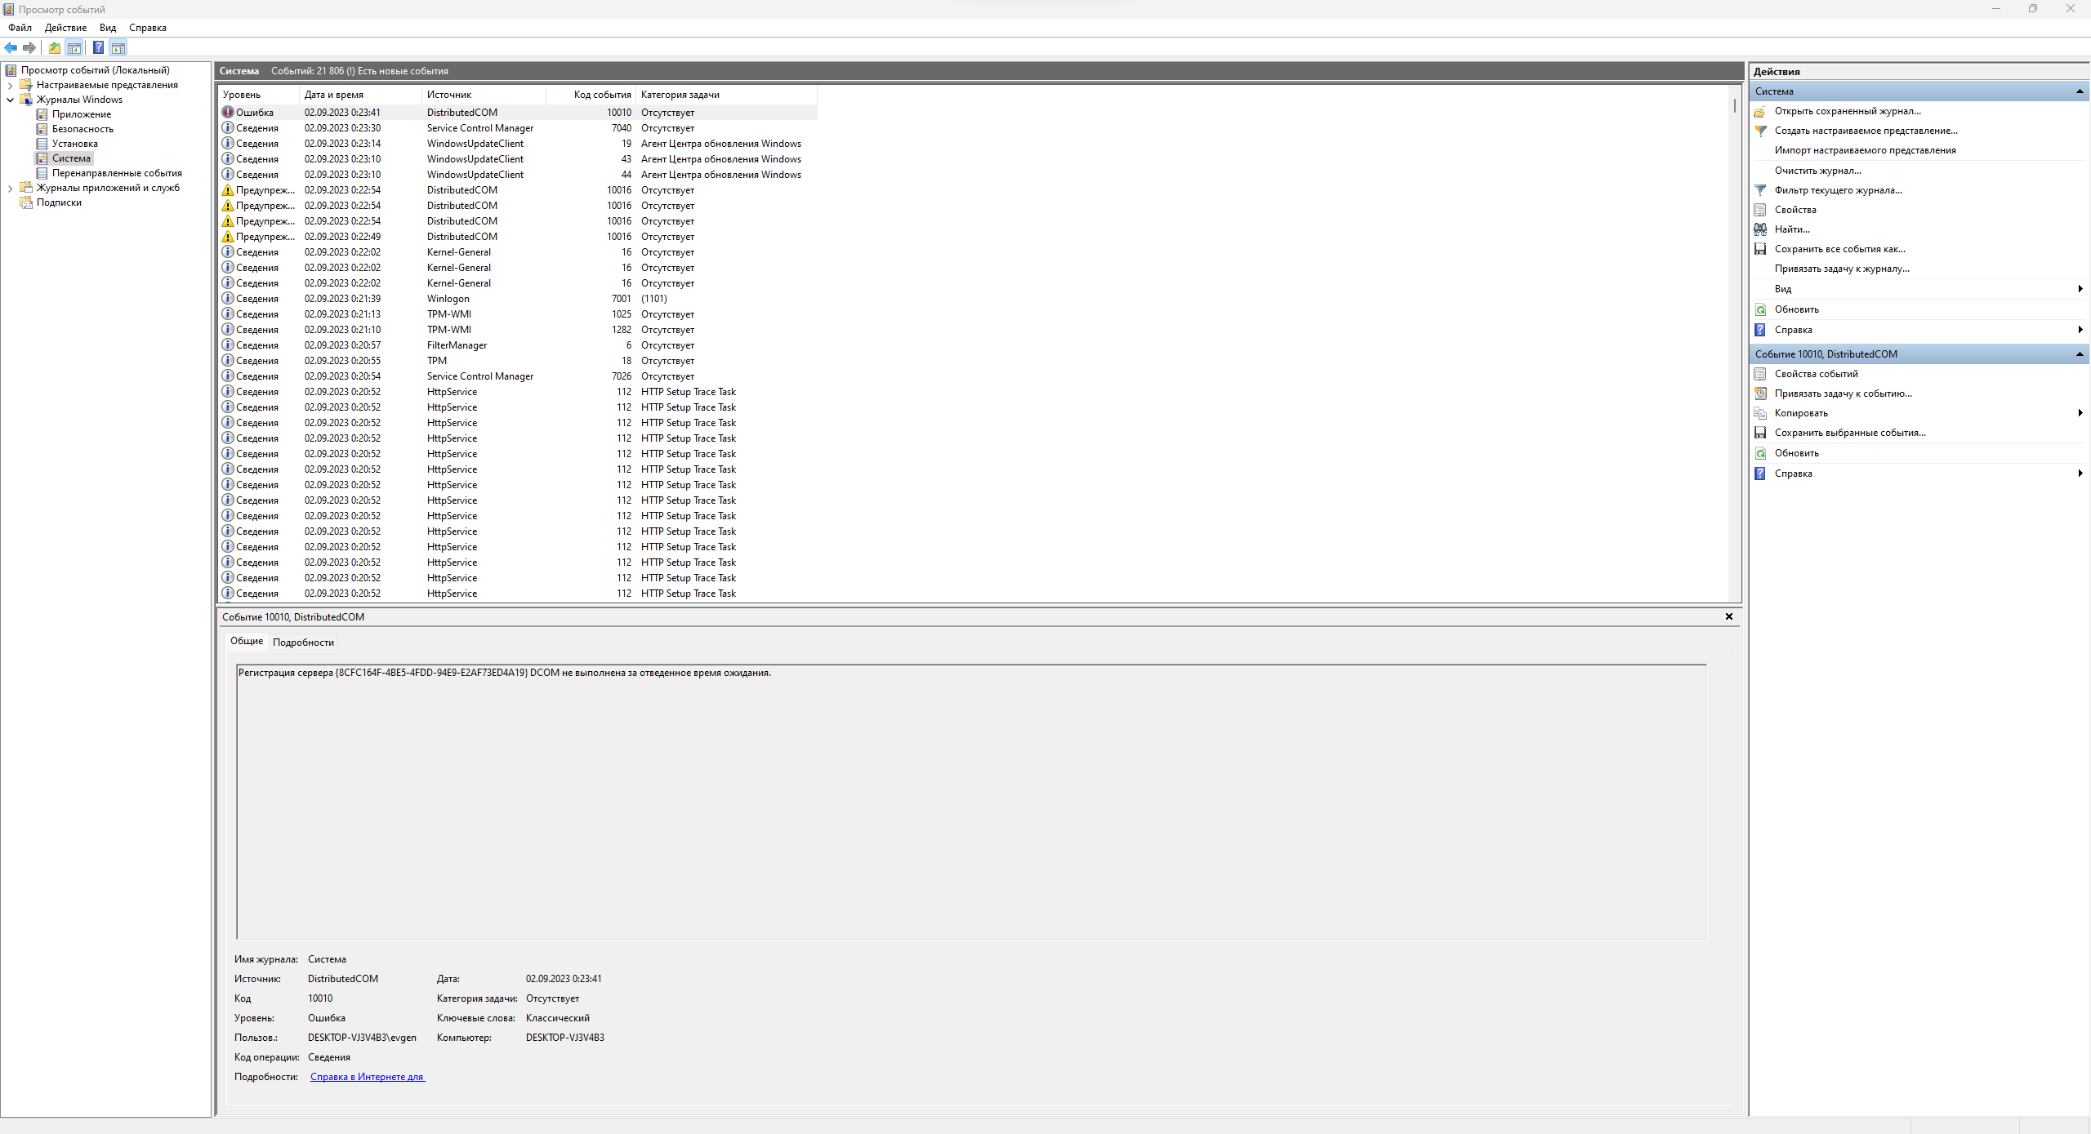
Task: Open the Файл menu
Action: (20, 28)
